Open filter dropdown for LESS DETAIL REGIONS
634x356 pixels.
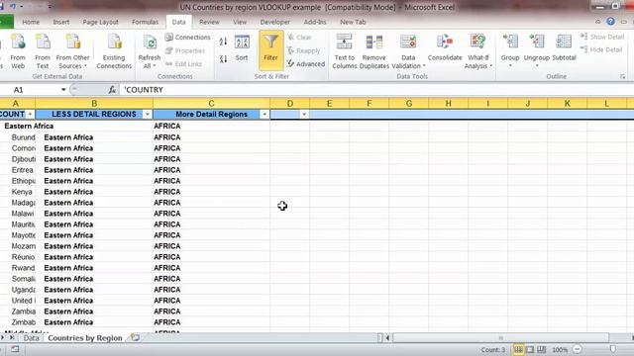tap(148, 115)
